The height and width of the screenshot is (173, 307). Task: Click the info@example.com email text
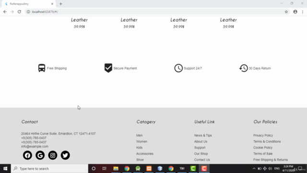pyautogui.click(x=35, y=146)
